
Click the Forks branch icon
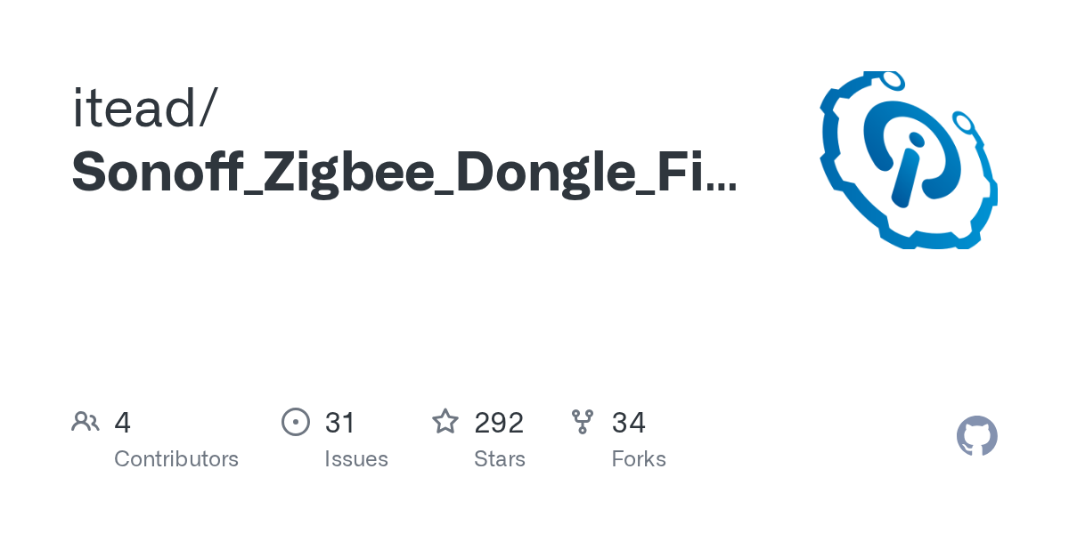(583, 422)
